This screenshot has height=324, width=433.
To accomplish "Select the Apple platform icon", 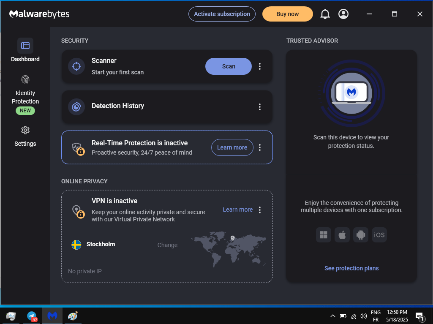I will [x=342, y=235].
